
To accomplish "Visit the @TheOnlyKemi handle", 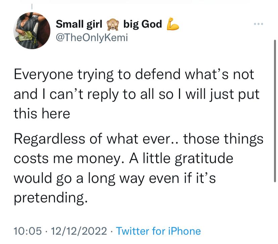I will point(92,38).
